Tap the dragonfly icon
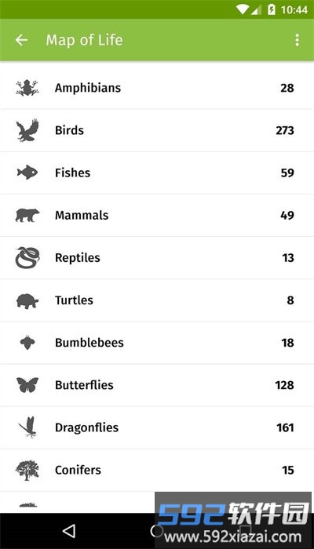This screenshot has width=314, height=549. 28,427
